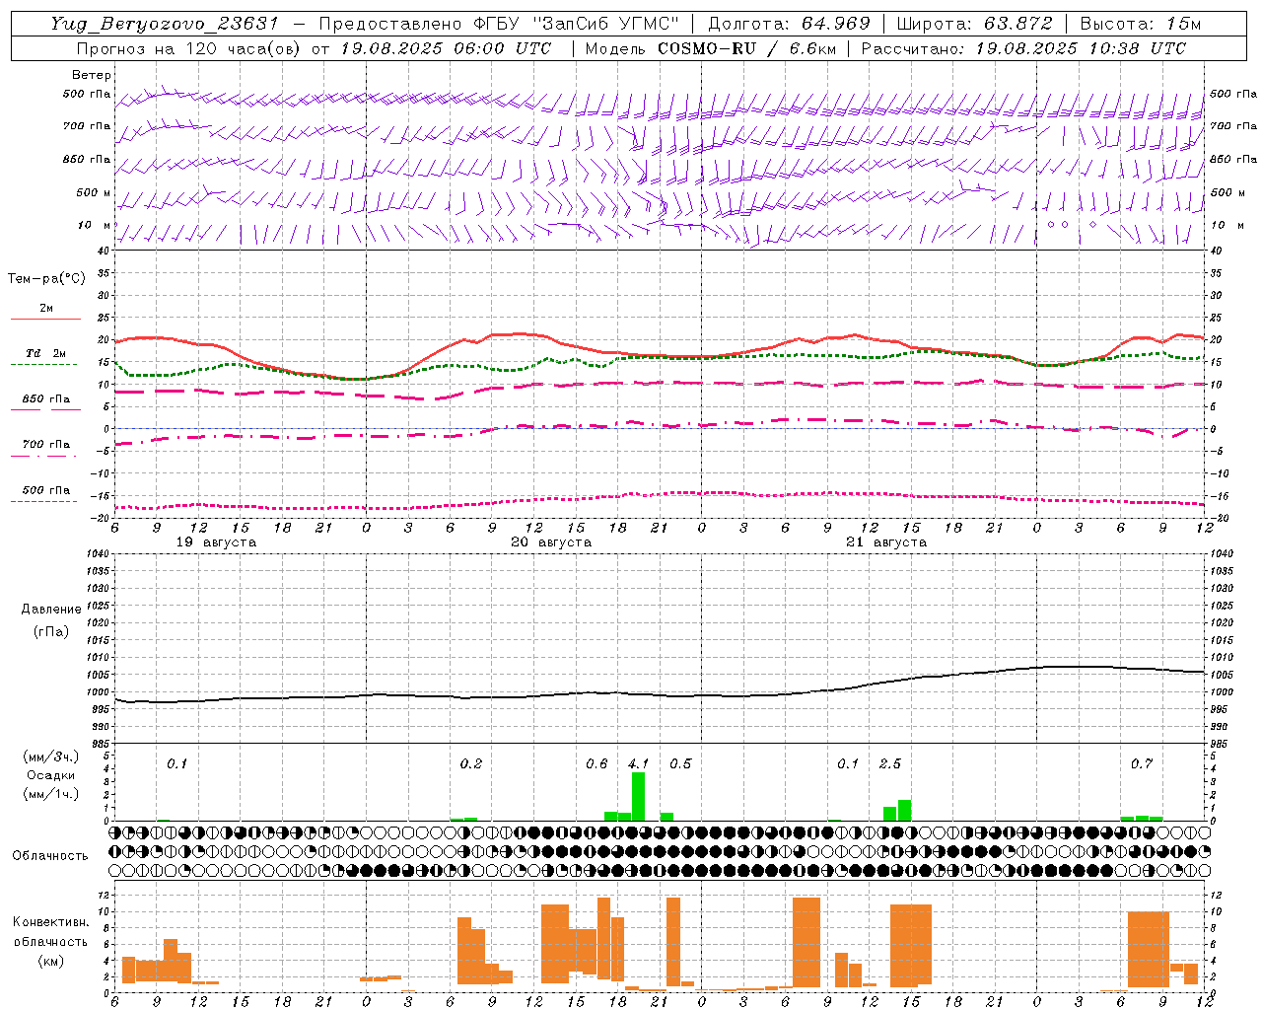Click the Облачность cloud cover label

pos(50,855)
